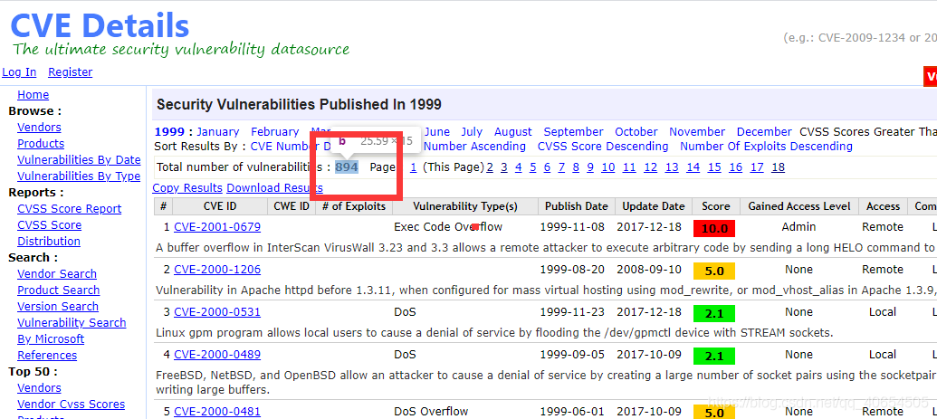Open Product Search
Screen dimensions: 937x419
pos(59,290)
